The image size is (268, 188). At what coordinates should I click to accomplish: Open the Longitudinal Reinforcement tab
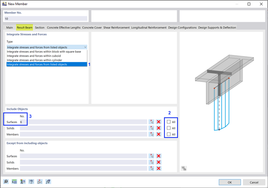pyautogui.click(x=149, y=27)
